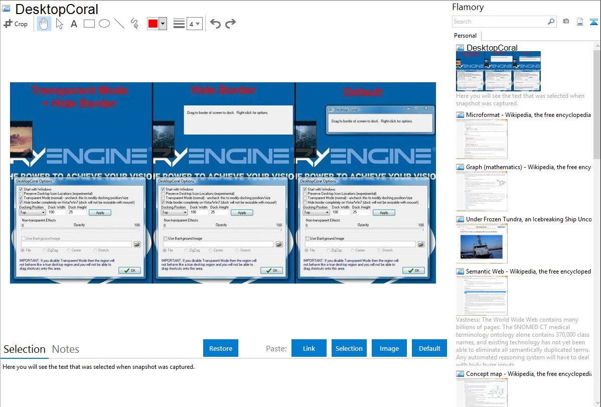Viewport: 601px width, 407px height.
Task: Click the icon beside Concept map entry
Action: (460, 373)
